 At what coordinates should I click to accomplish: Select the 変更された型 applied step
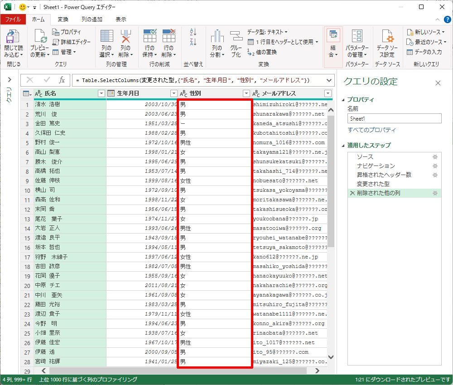coord(373,184)
